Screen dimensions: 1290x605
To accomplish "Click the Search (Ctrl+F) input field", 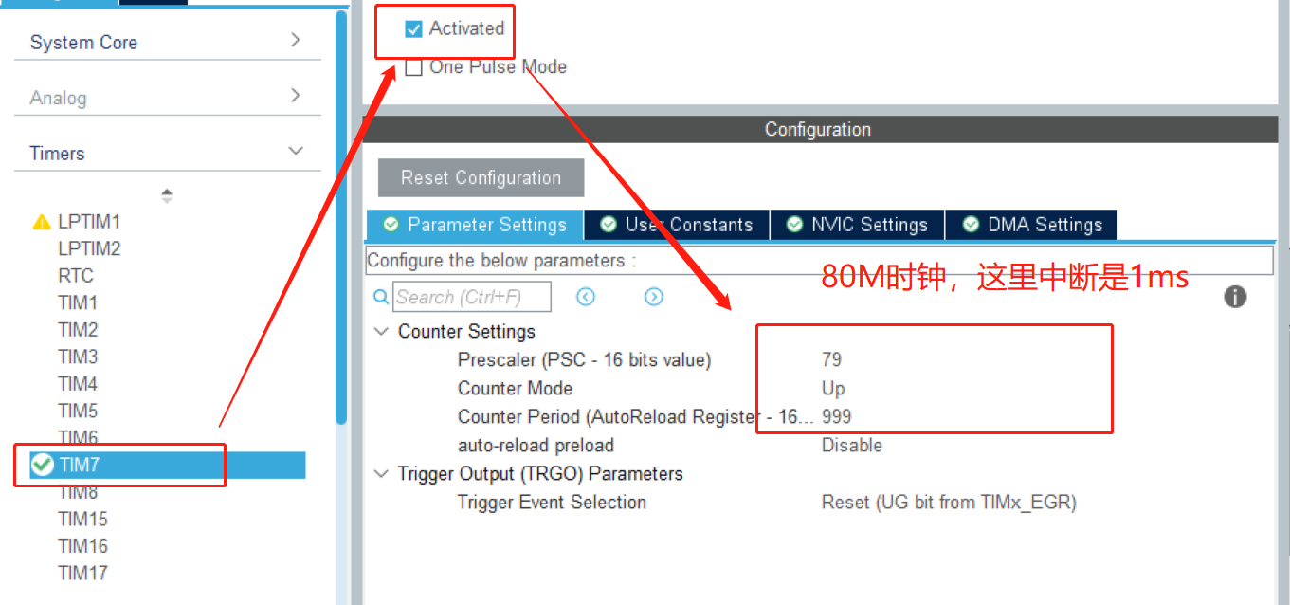I will click(x=472, y=298).
